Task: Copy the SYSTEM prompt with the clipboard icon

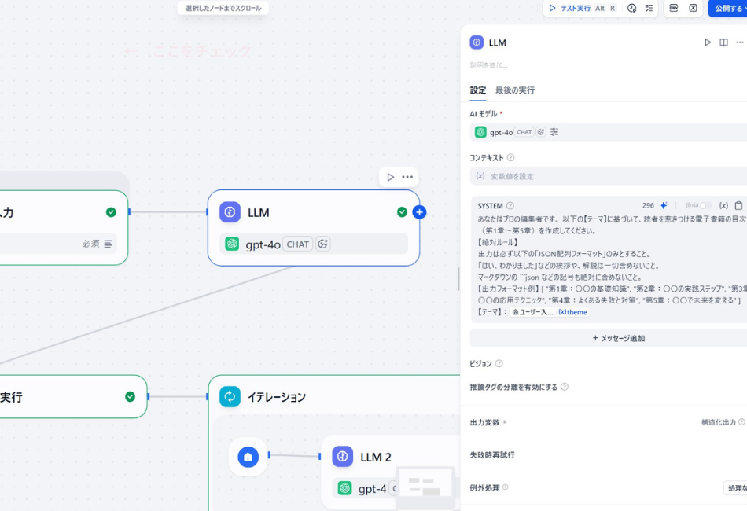Action: (738, 205)
